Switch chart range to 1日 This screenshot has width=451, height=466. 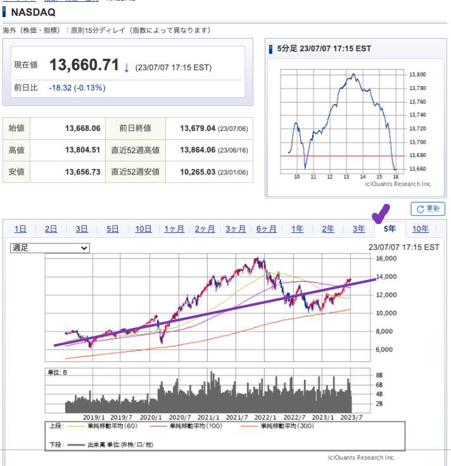point(20,229)
